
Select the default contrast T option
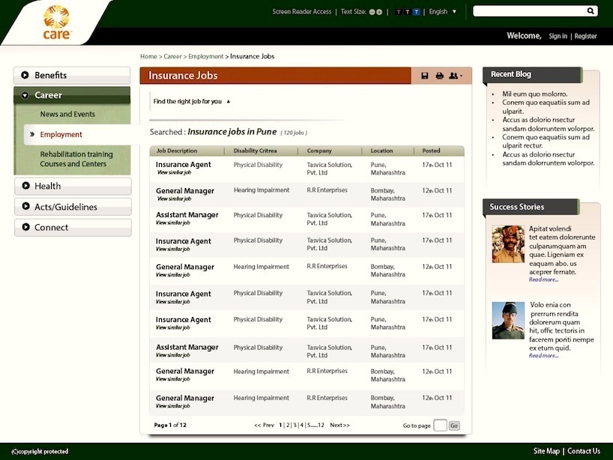(399, 11)
